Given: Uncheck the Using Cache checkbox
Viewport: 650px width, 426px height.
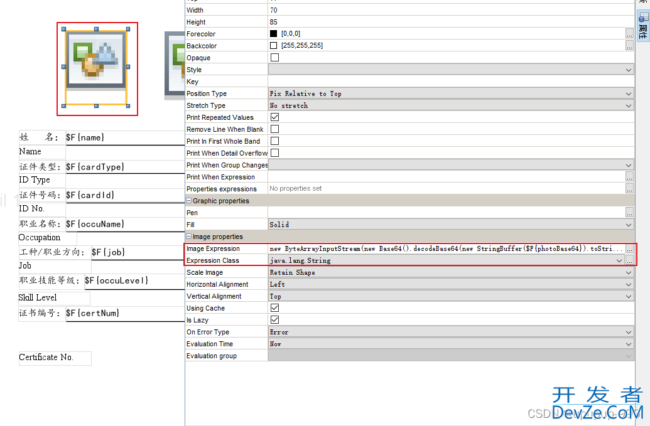Looking at the screenshot, I should coord(274,307).
